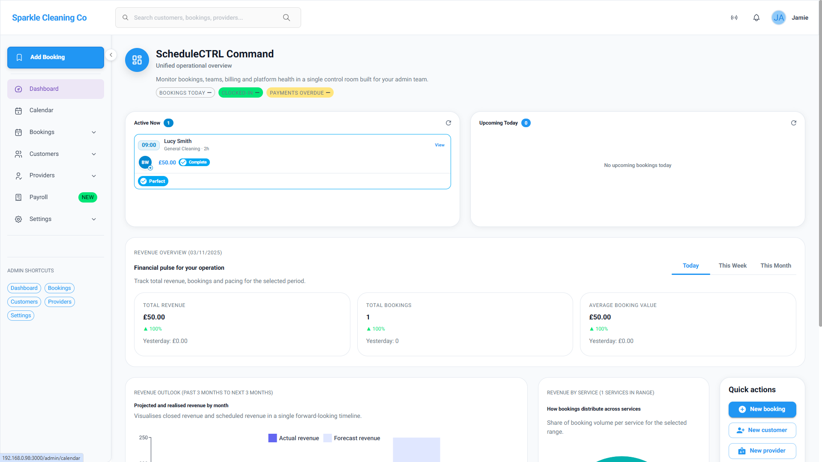Image resolution: width=822 pixels, height=462 pixels.
Task: Open Sparkle Cleaning Co home link
Action: (x=49, y=18)
